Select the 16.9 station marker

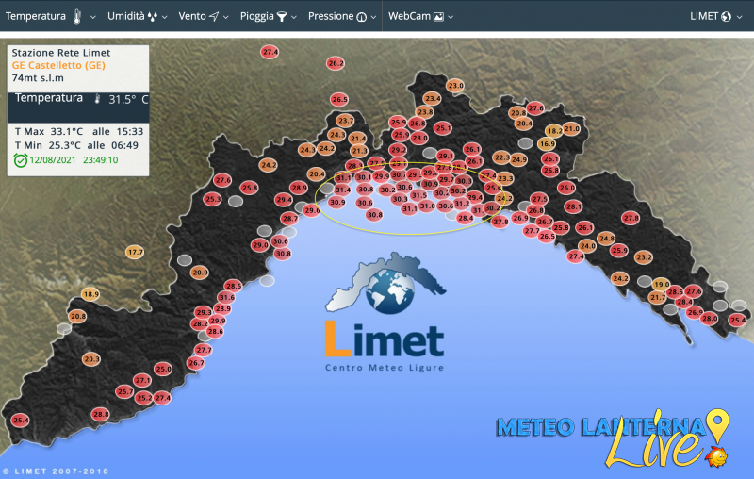547,143
